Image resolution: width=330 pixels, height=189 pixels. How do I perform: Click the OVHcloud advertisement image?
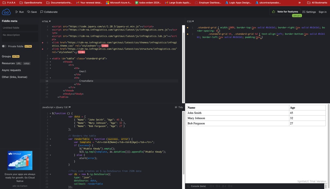pos(20,160)
